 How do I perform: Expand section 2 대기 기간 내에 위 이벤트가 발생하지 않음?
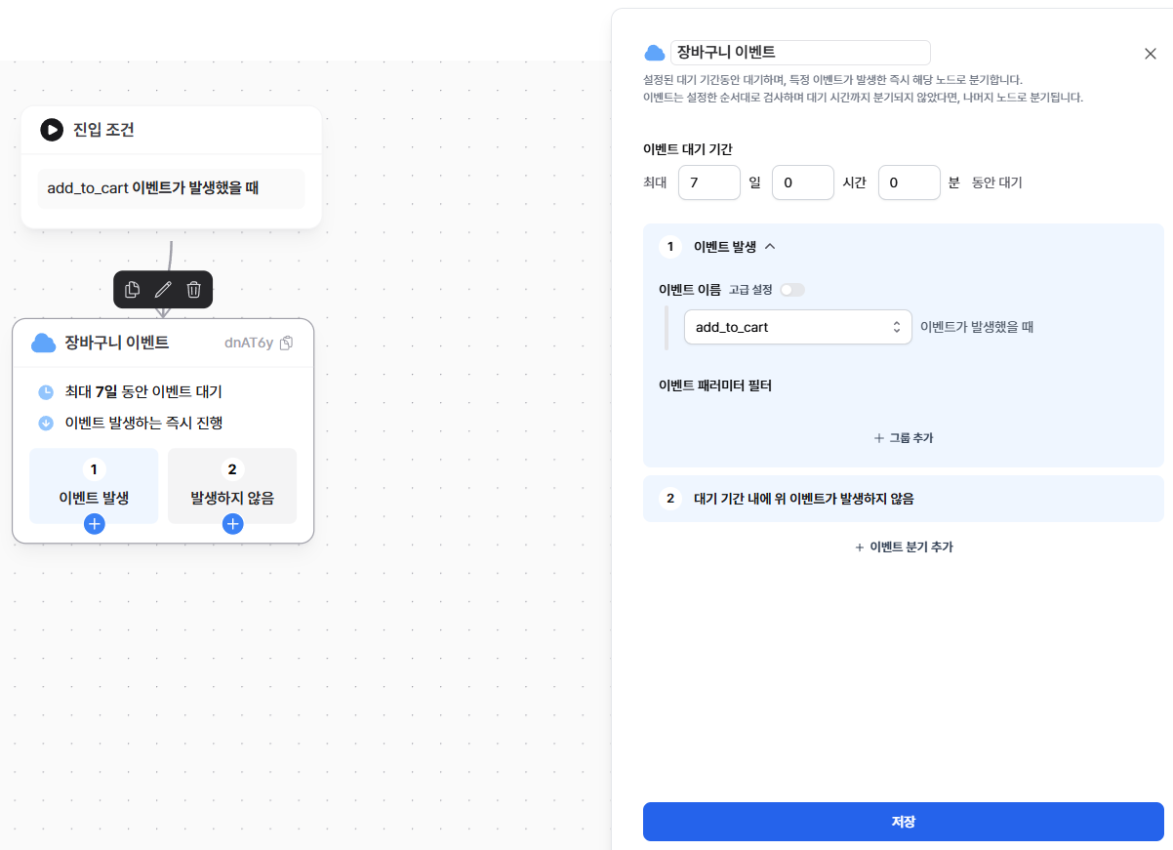coord(904,499)
